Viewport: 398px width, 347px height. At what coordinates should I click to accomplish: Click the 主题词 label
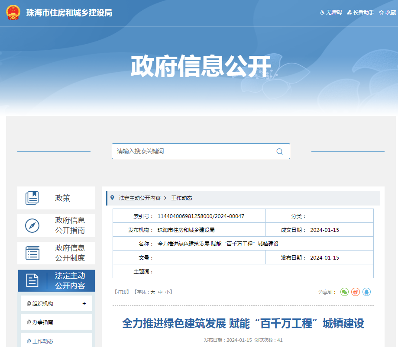pos(143,272)
